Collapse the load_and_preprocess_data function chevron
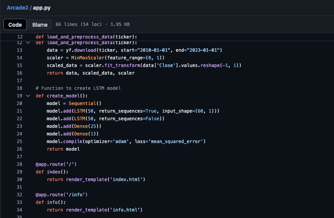 (28, 42)
